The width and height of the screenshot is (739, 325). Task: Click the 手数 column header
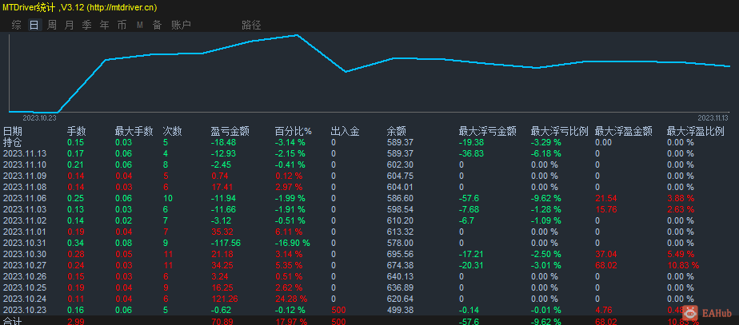(76, 131)
